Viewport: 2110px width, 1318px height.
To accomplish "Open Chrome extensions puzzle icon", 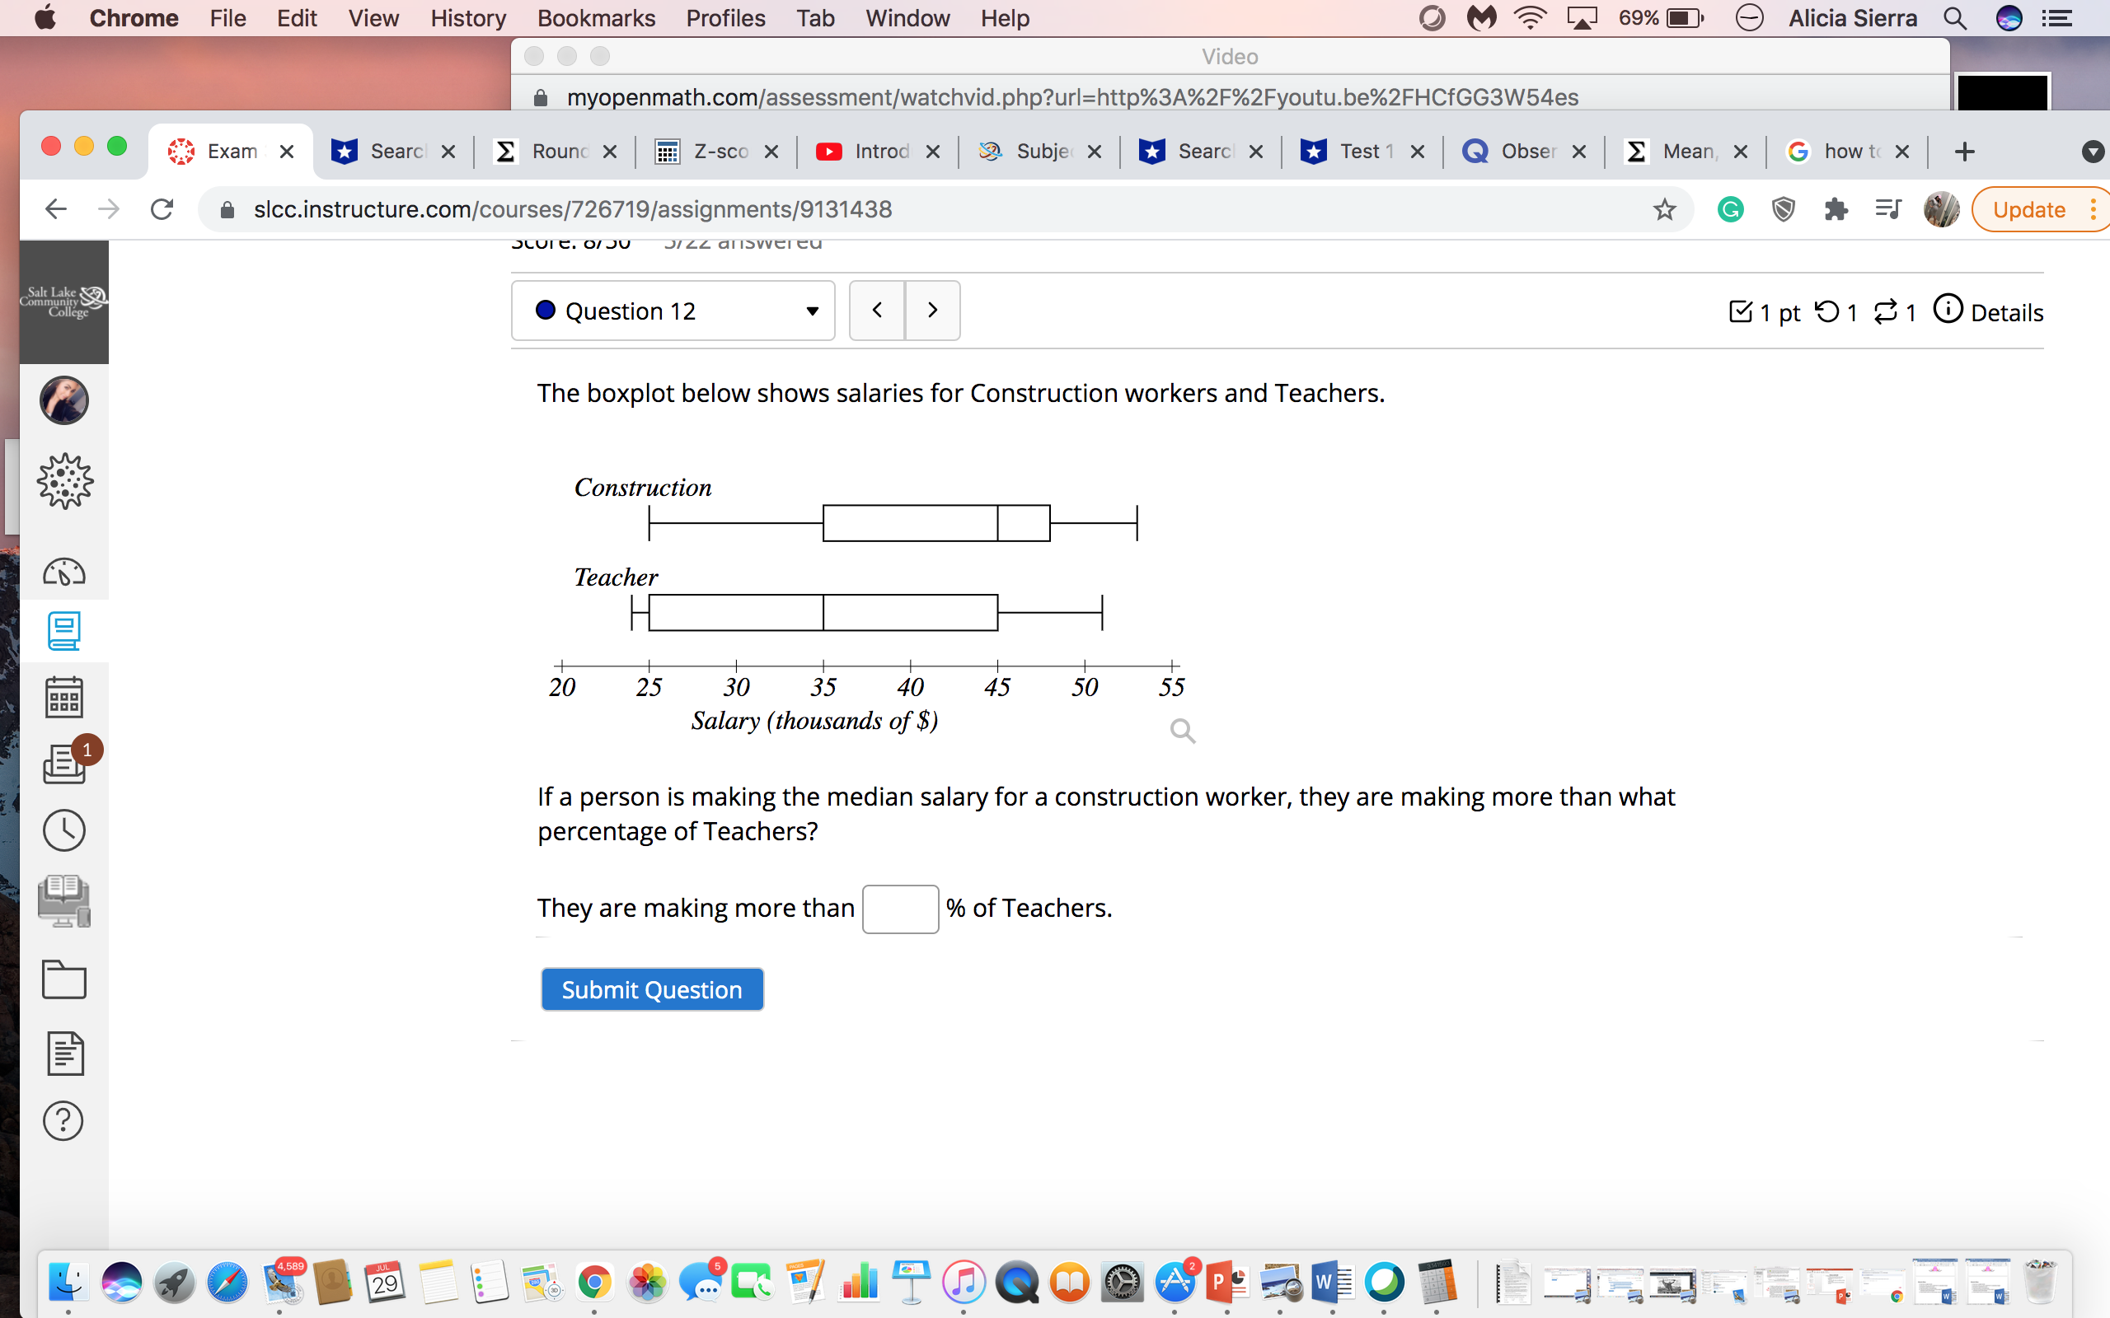I will coord(1836,209).
